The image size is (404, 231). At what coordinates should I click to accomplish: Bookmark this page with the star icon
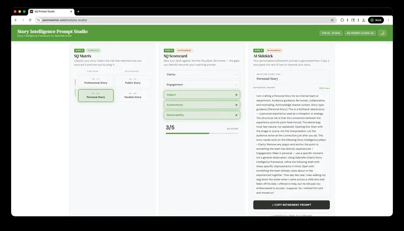332,20
